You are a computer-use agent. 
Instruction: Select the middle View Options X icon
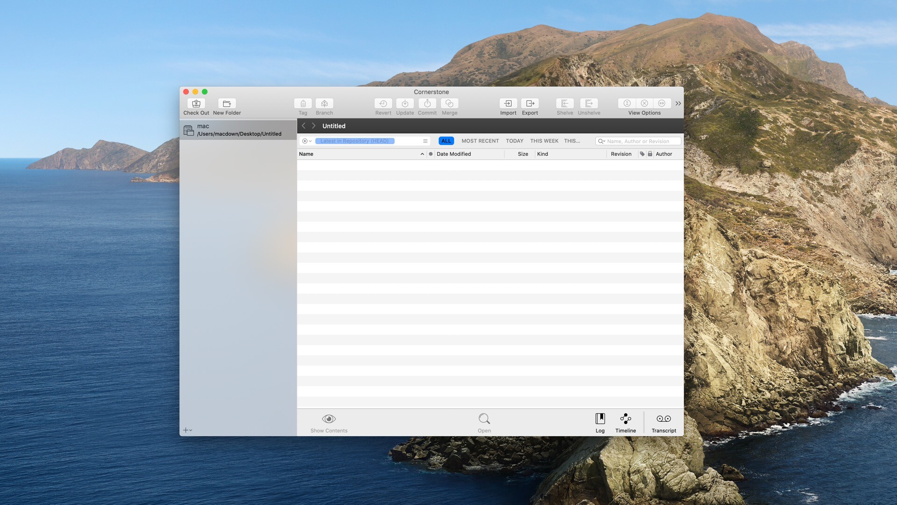click(x=644, y=103)
